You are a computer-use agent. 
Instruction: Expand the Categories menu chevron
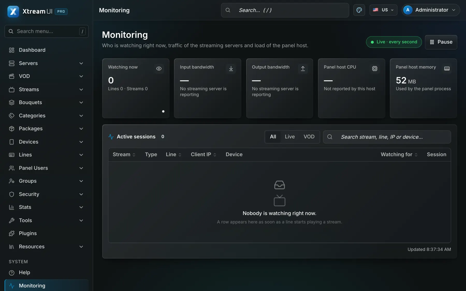pos(81,116)
